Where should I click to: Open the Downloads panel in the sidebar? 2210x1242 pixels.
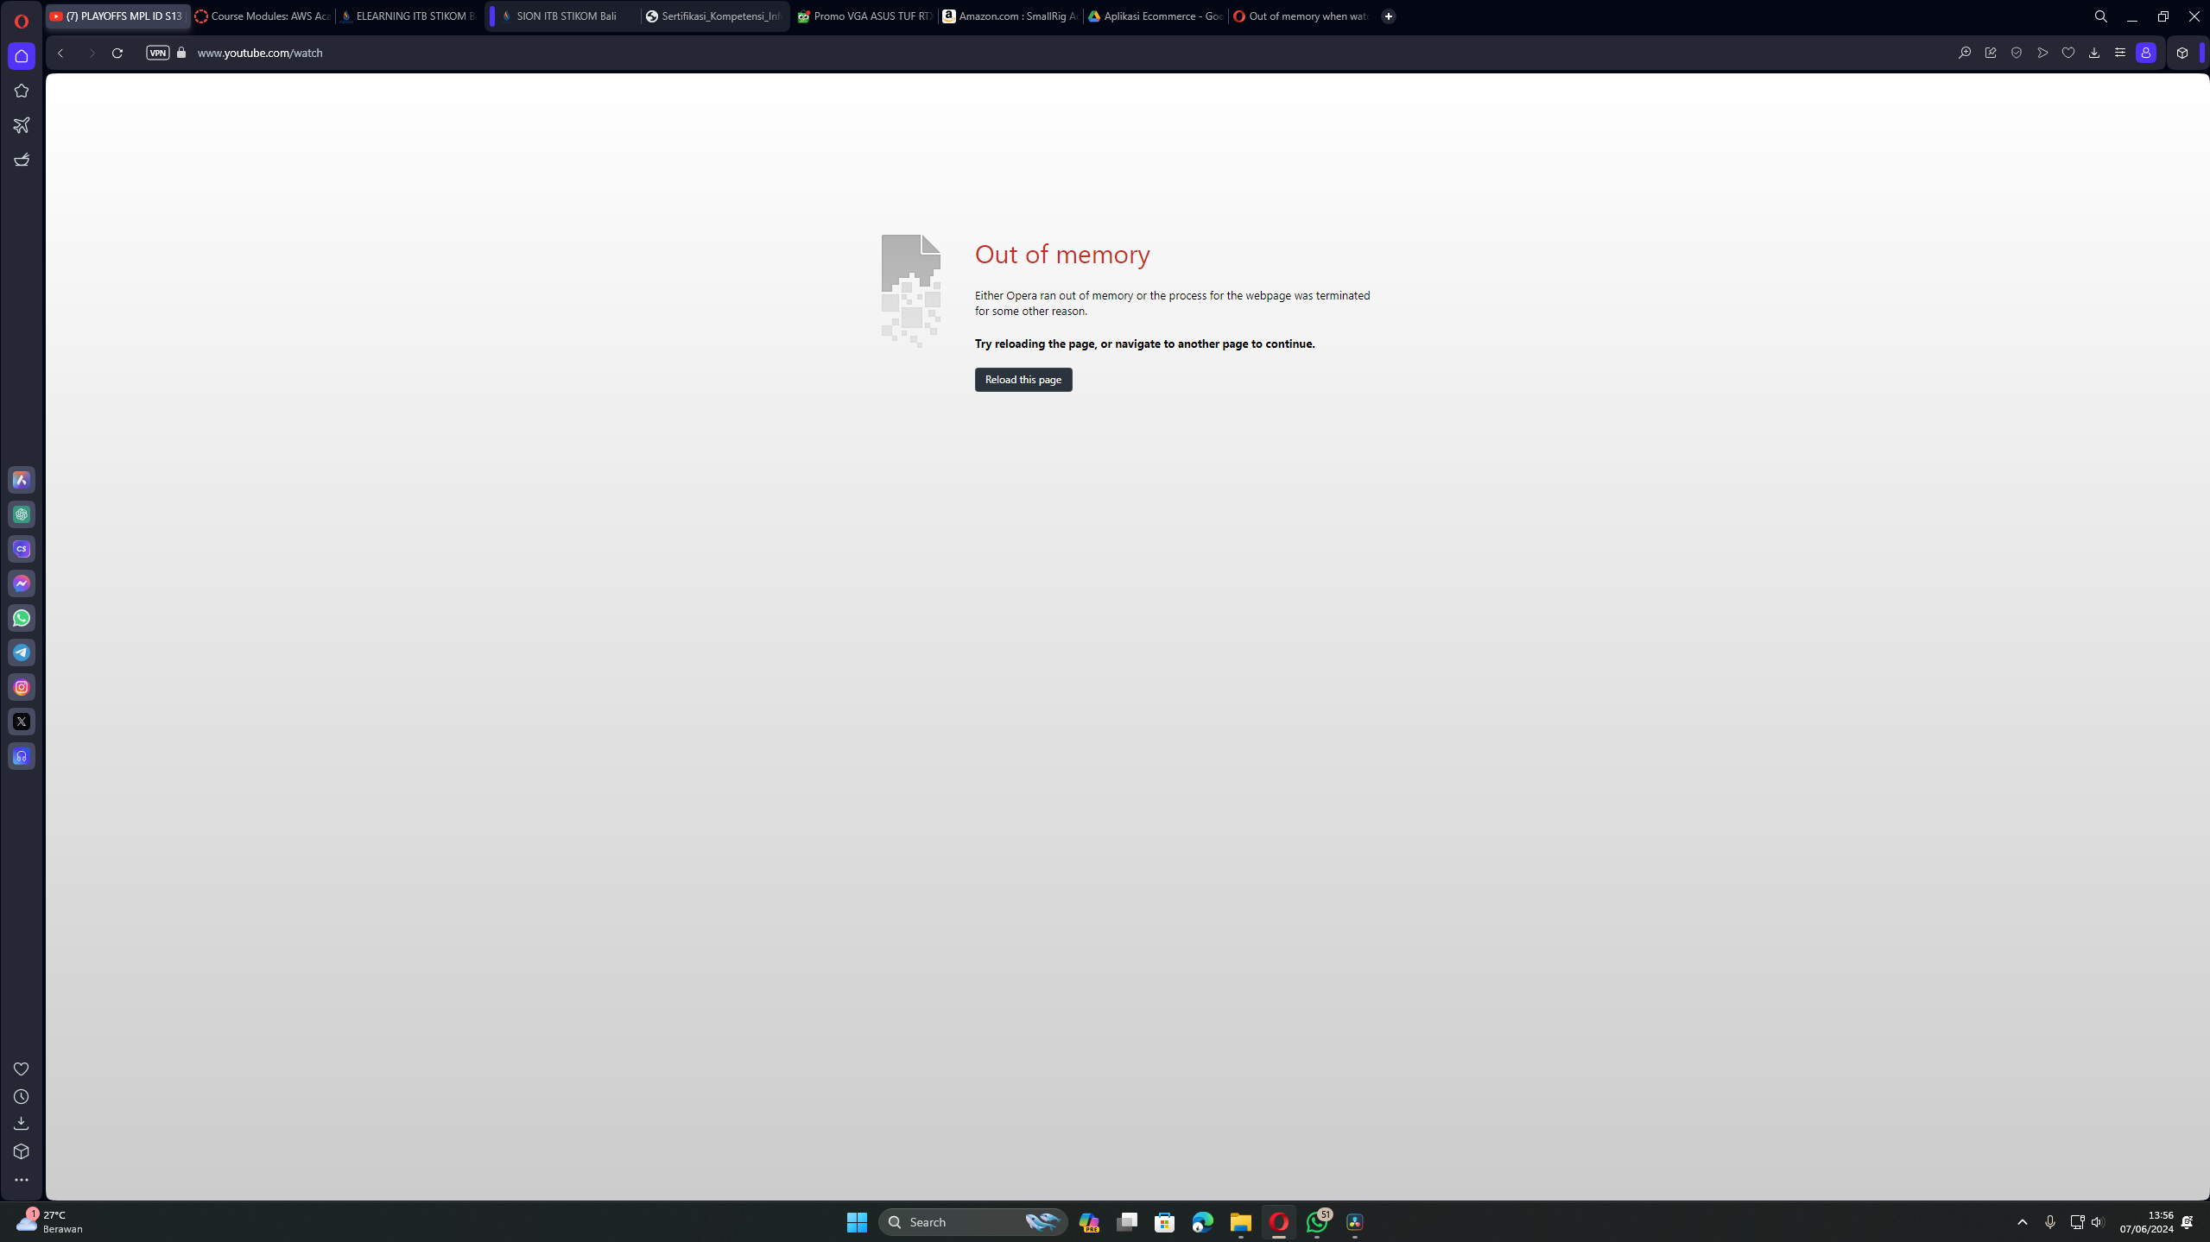[22, 1123]
